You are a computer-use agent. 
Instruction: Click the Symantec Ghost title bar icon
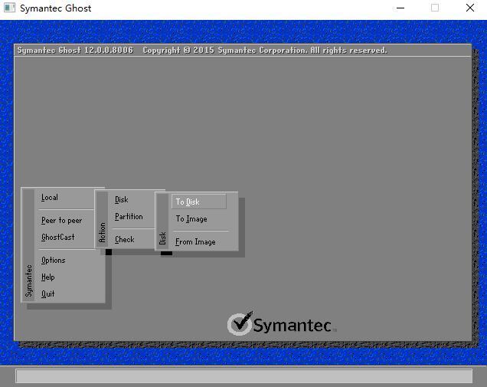coord(9,8)
